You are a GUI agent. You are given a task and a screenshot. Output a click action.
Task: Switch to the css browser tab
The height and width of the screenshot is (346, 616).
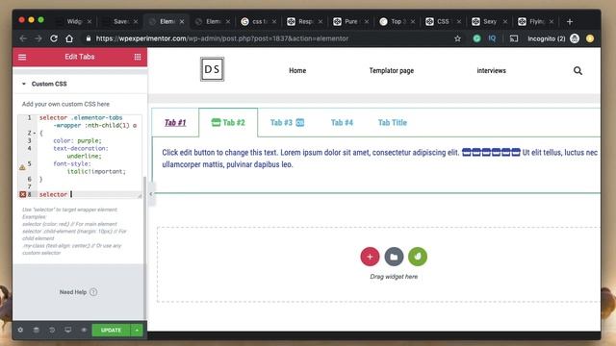click(x=259, y=21)
